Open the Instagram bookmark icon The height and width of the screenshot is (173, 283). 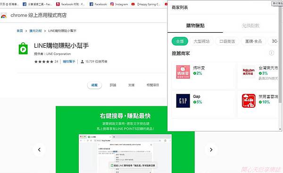(x=112, y=4)
